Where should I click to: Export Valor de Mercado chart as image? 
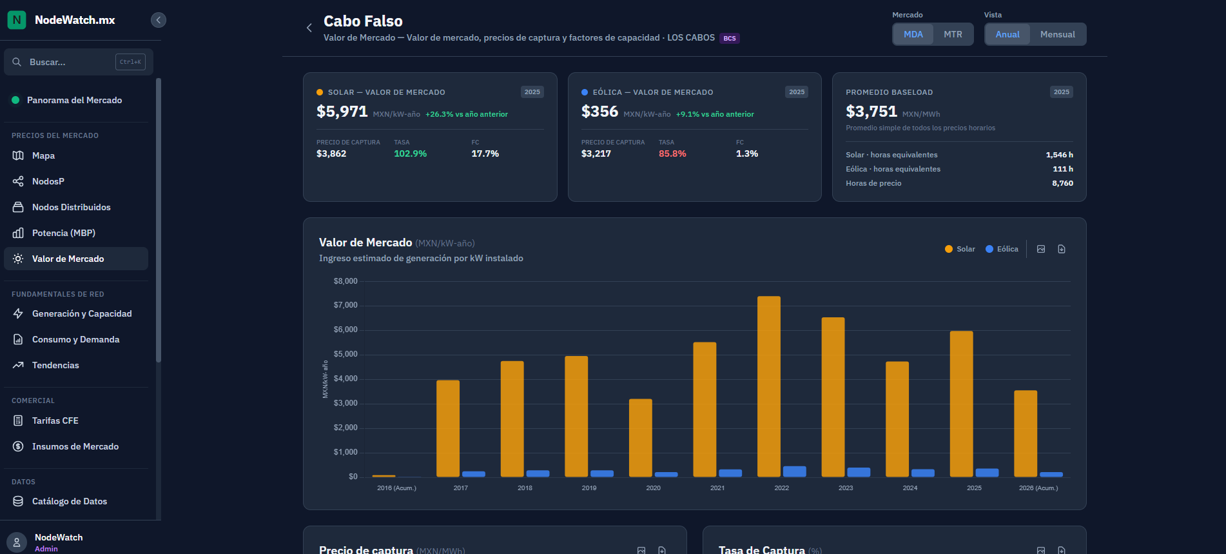pos(1041,249)
